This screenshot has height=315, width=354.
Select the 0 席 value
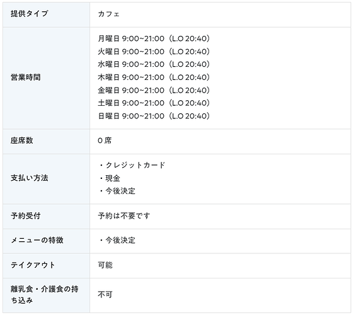click(x=105, y=140)
